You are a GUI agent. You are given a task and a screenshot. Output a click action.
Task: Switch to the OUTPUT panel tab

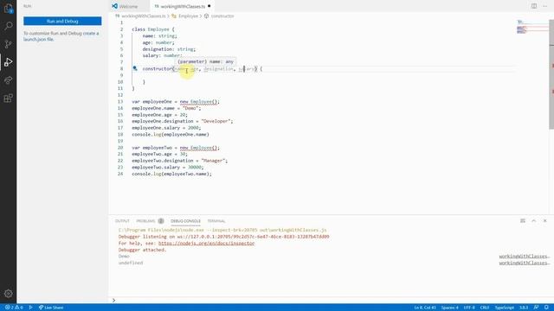(x=122, y=221)
